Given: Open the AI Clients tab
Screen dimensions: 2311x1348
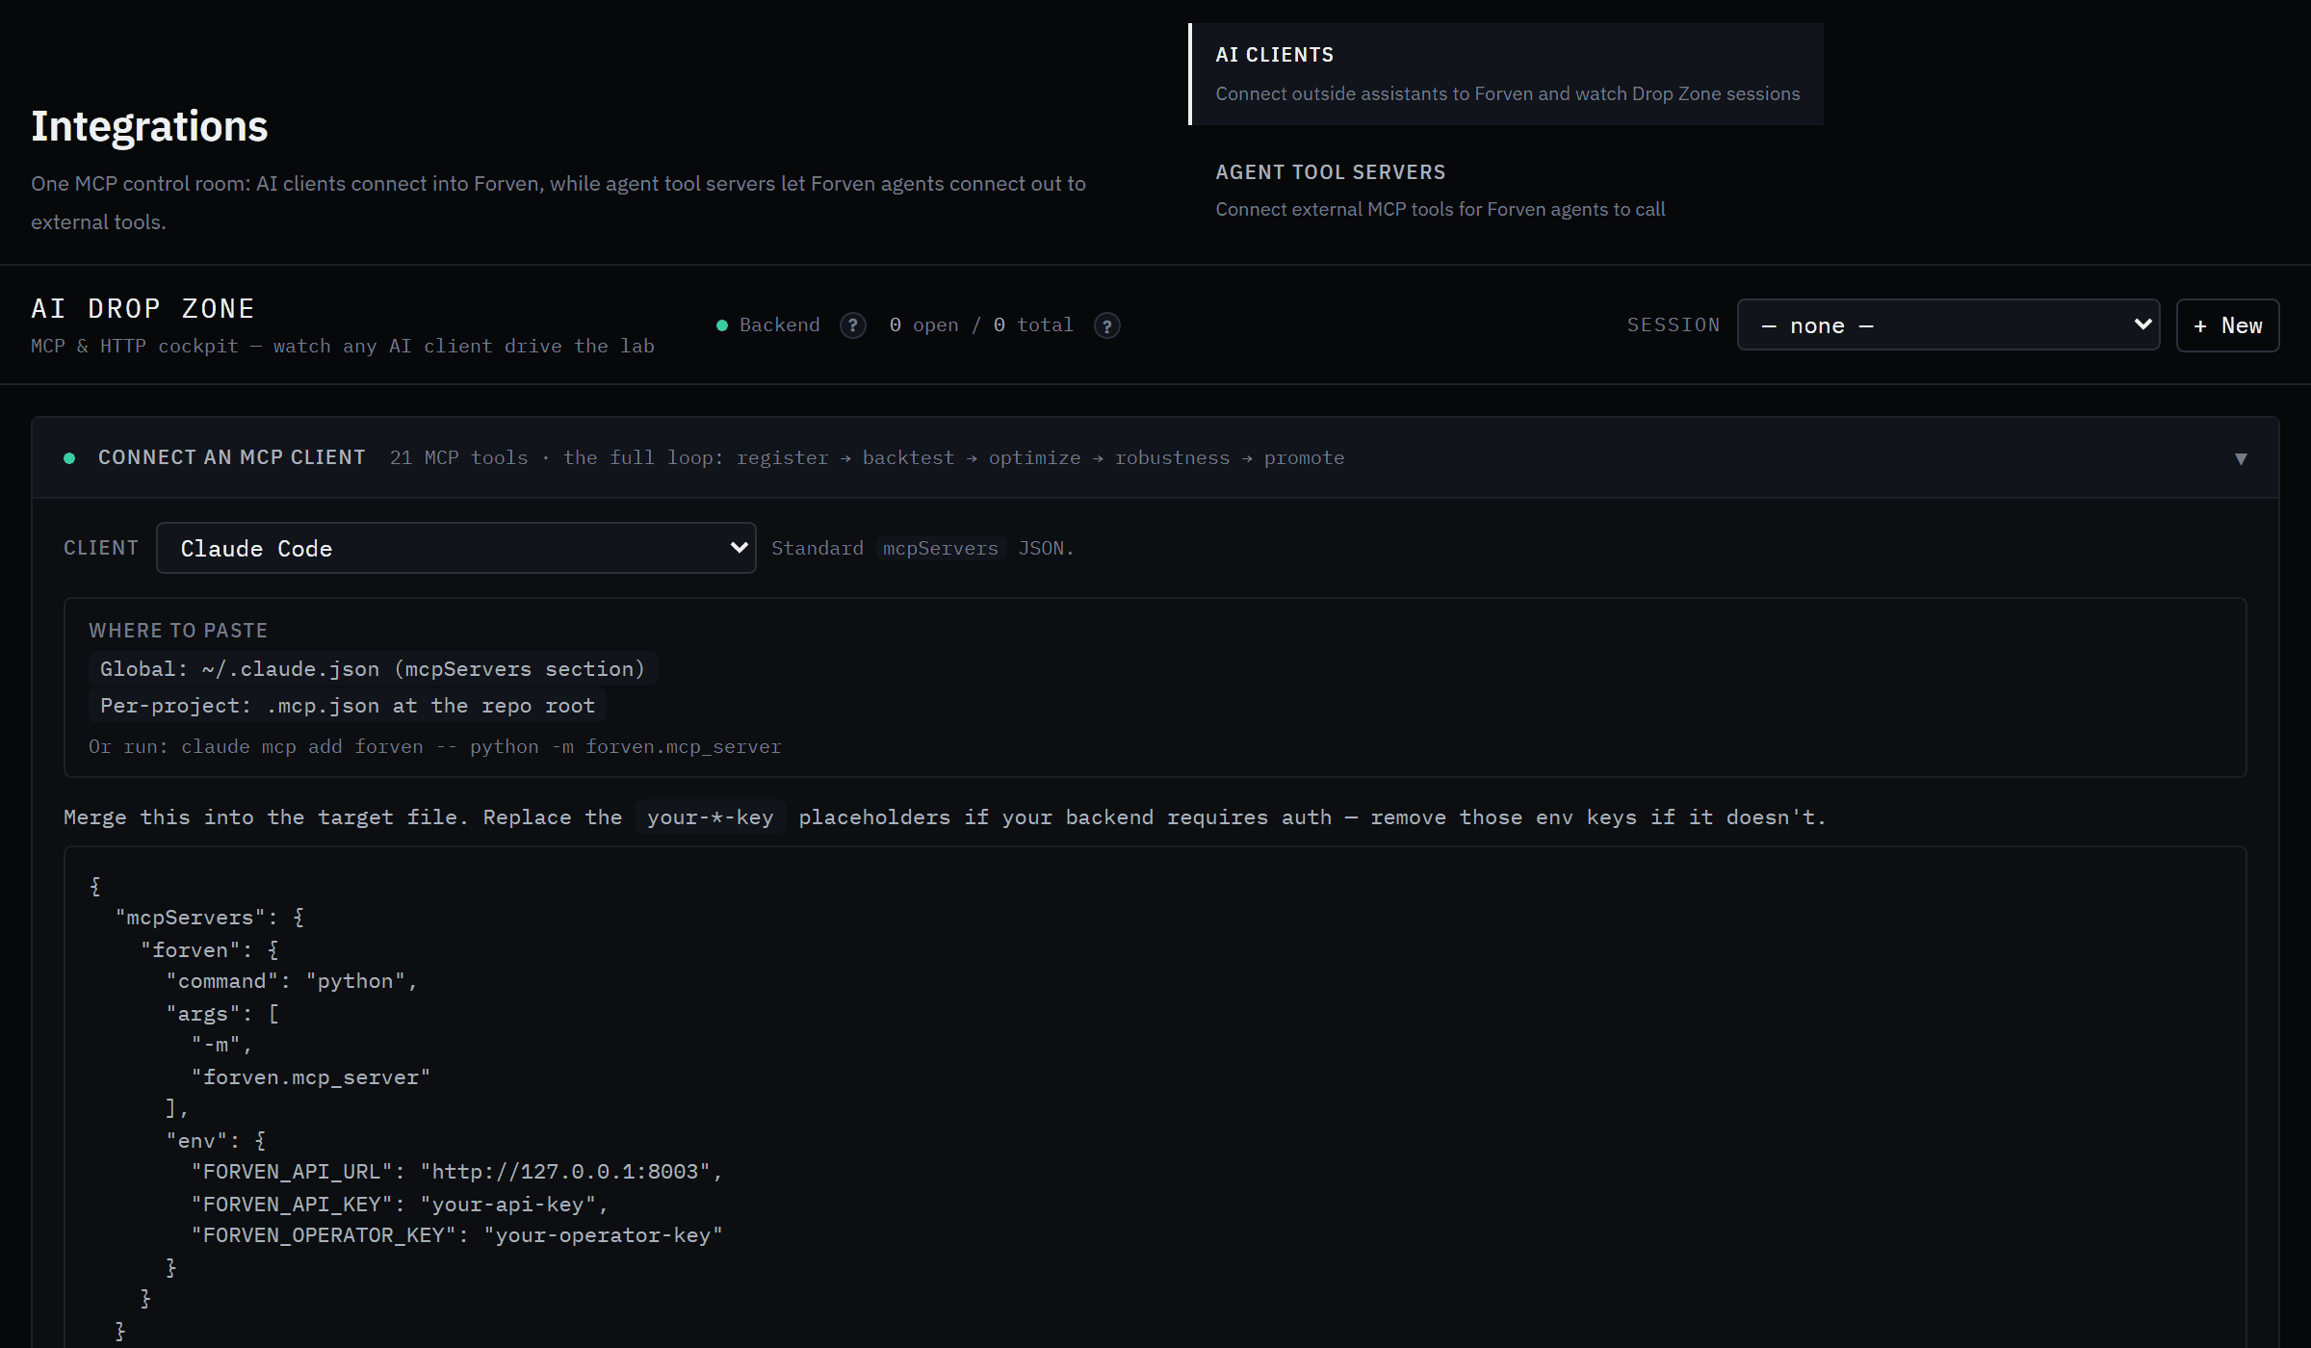Looking at the screenshot, I should pos(1507,74).
